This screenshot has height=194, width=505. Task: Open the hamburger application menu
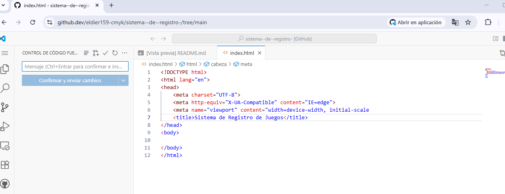click(x=5, y=53)
